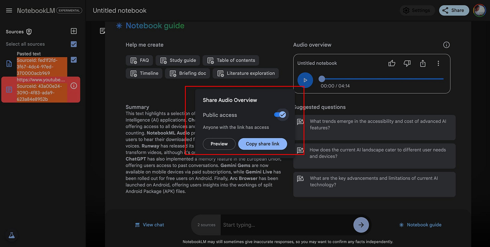This screenshot has width=490, height=247.
Task: Click the Suggested questions heading
Action: tap(319, 107)
